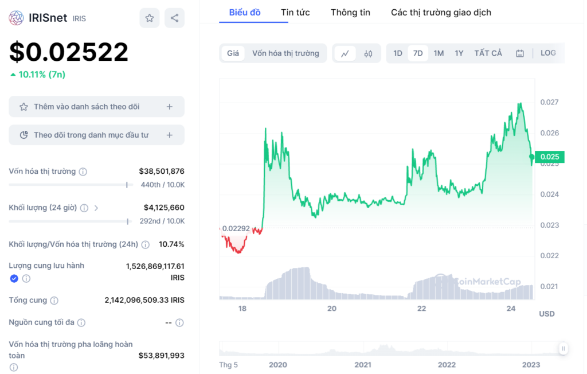Switch chart to Vốn hóa thị trường mode

pos(285,53)
